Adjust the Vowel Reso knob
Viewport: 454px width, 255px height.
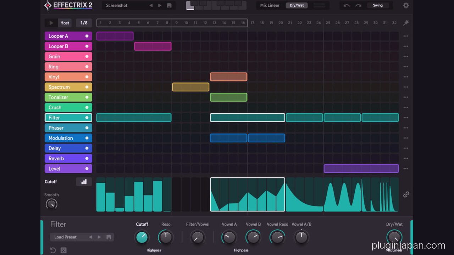(277, 237)
